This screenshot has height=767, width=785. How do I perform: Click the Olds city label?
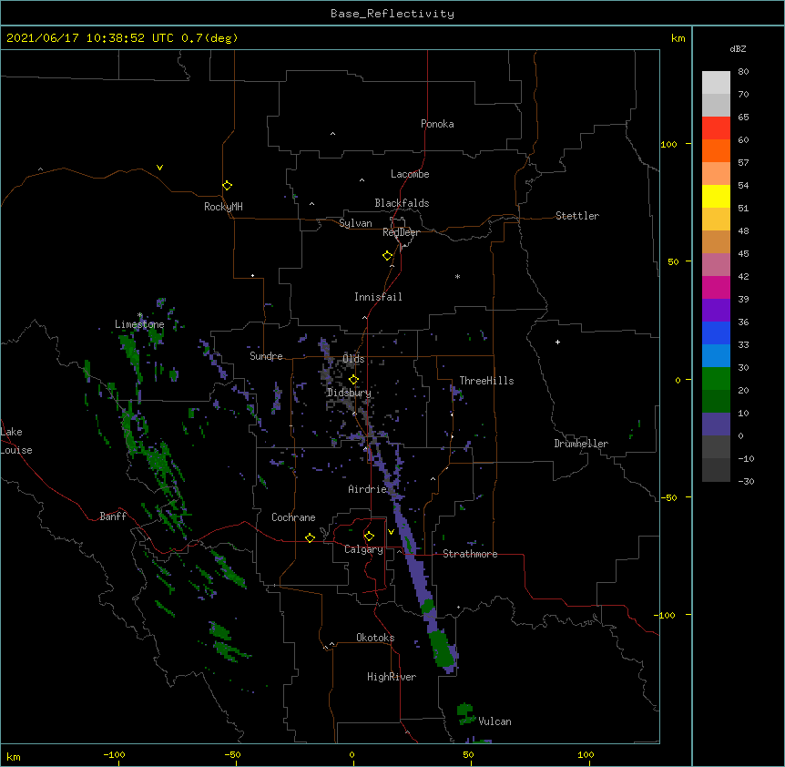point(353,359)
